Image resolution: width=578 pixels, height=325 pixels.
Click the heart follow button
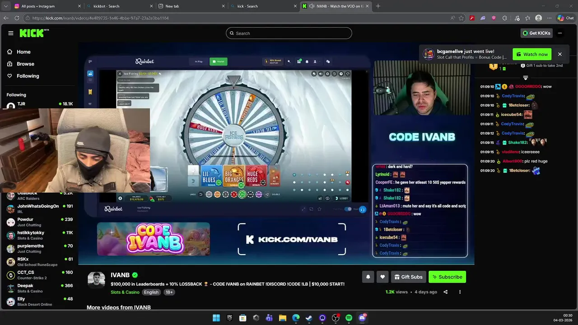382,277
